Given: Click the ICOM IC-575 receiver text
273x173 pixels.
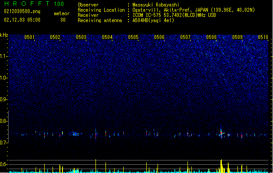Looking at the screenshot, I should (174, 15).
